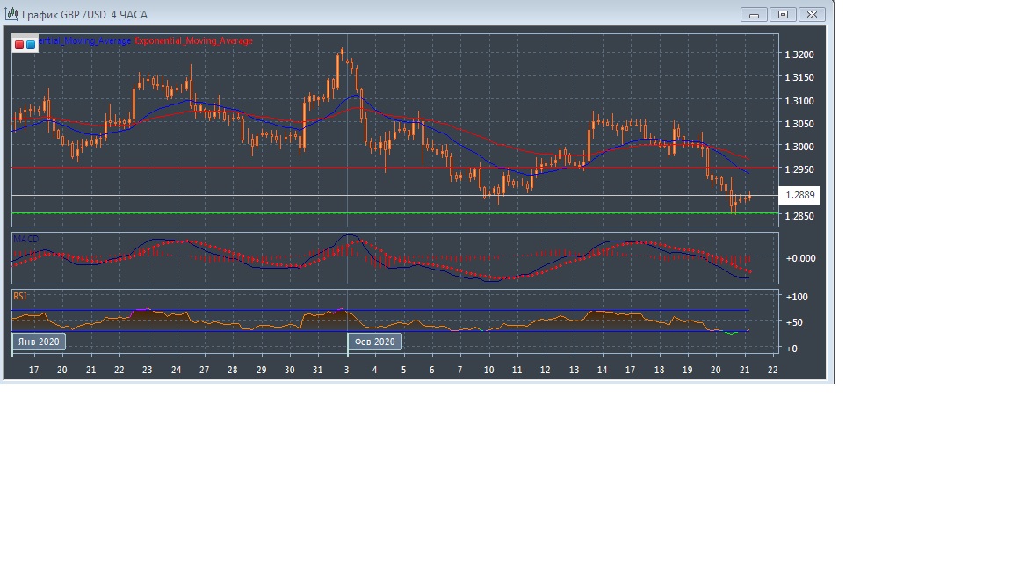Image resolution: width=1012 pixels, height=569 pixels.
Task: Minimize the GBP/USD chart window
Action: [x=754, y=14]
